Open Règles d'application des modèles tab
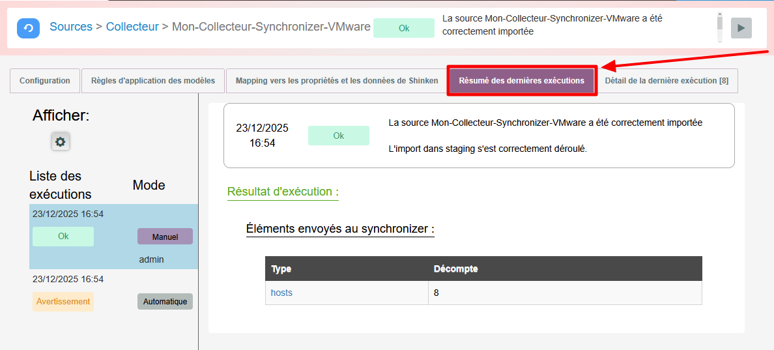774x350 pixels. tap(153, 81)
